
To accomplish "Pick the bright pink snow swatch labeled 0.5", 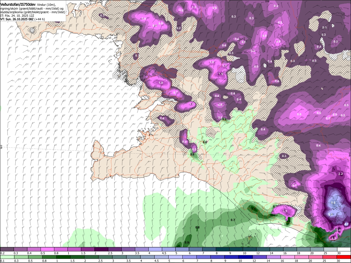I will click(x=47, y=249).
